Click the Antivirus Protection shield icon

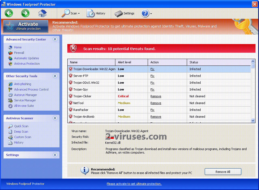click(x=10, y=64)
